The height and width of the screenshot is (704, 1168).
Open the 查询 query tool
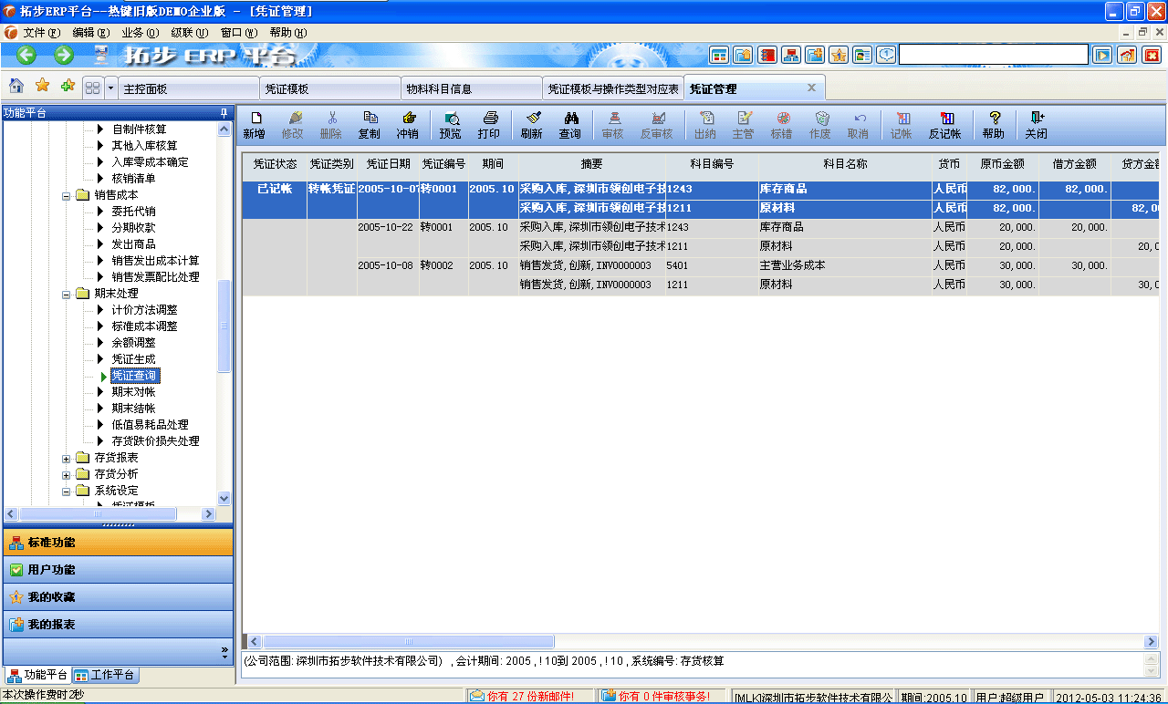(569, 125)
